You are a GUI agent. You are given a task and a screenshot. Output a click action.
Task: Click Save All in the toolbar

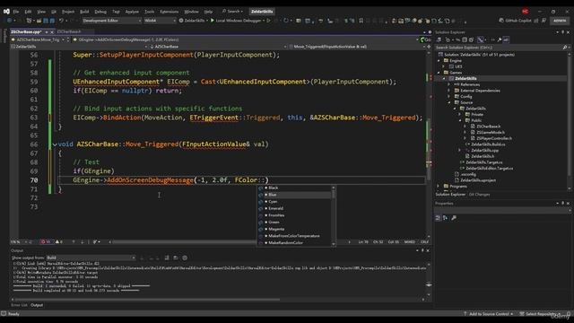click(52, 21)
